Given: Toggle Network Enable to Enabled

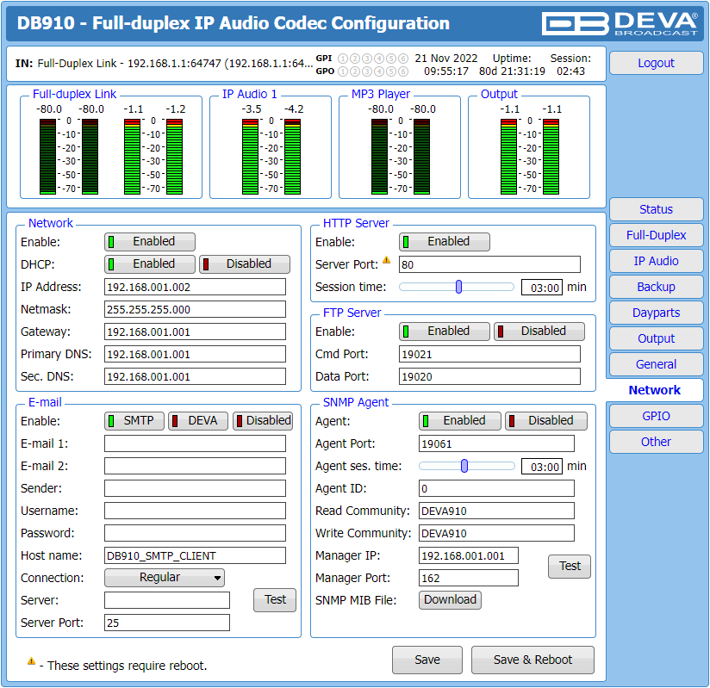Looking at the screenshot, I should (x=150, y=242).
